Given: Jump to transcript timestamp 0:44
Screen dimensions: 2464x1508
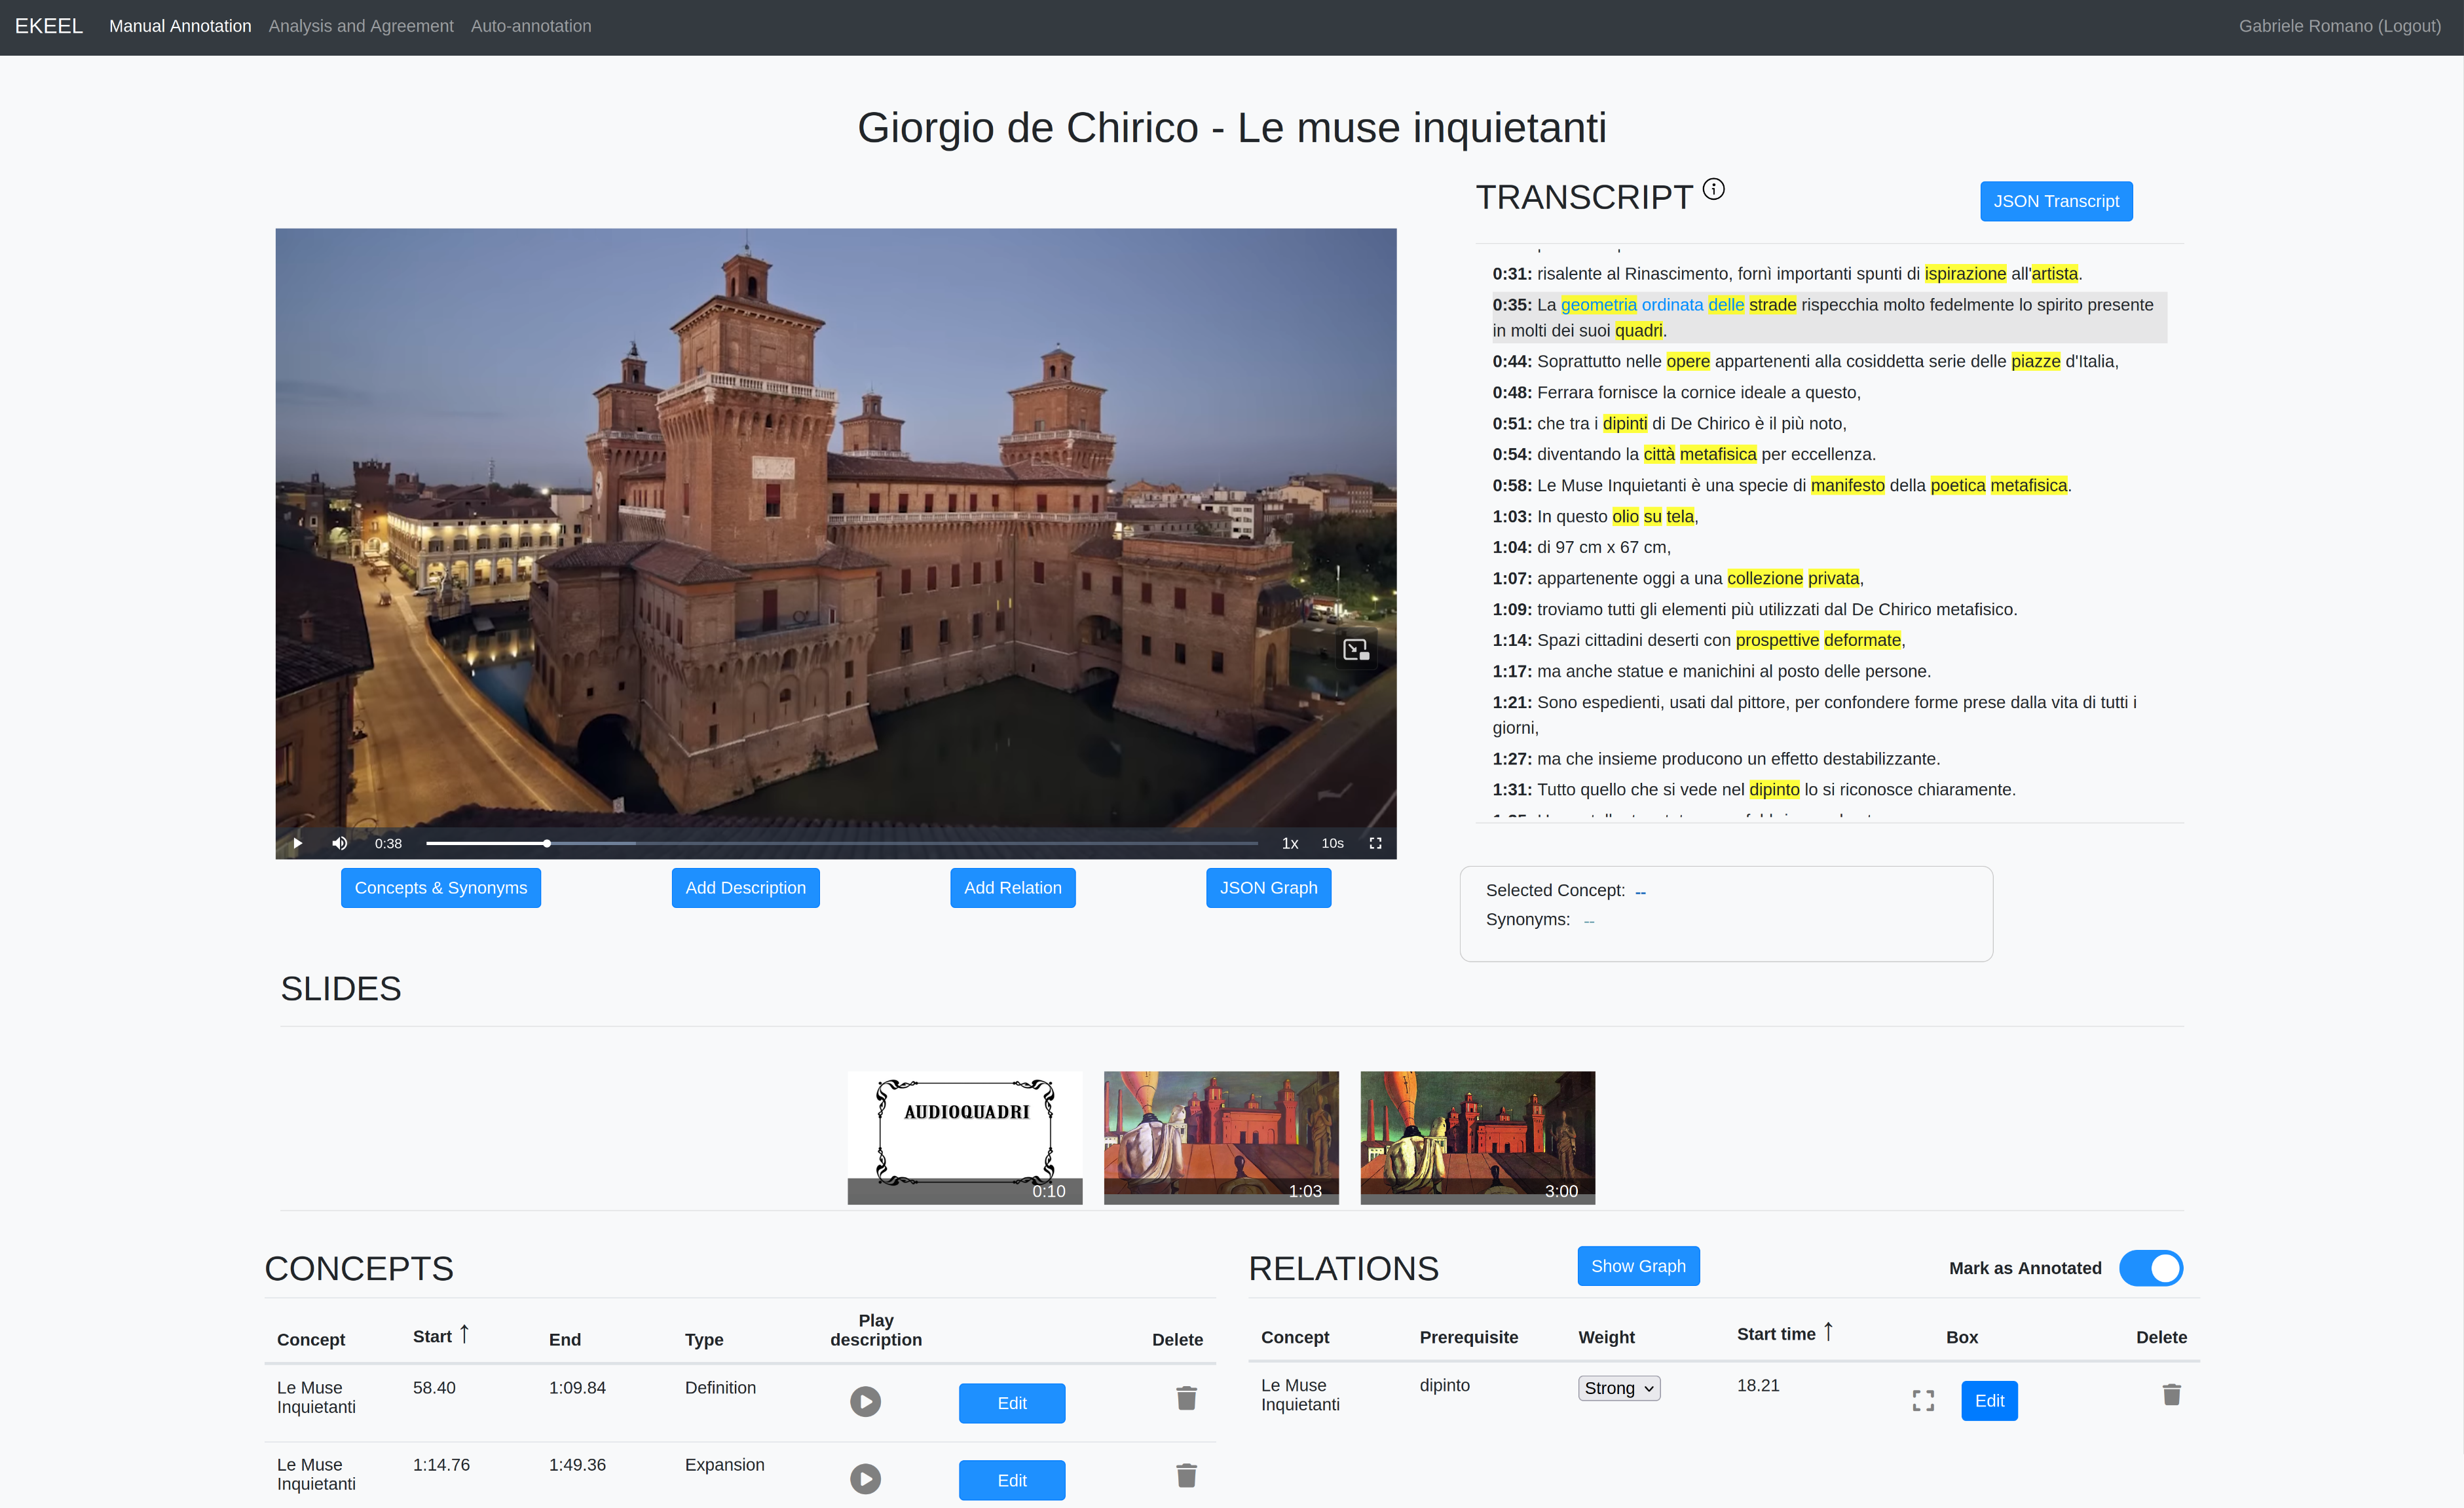Looking at the screenshot, I should (x=1511, y=361).
